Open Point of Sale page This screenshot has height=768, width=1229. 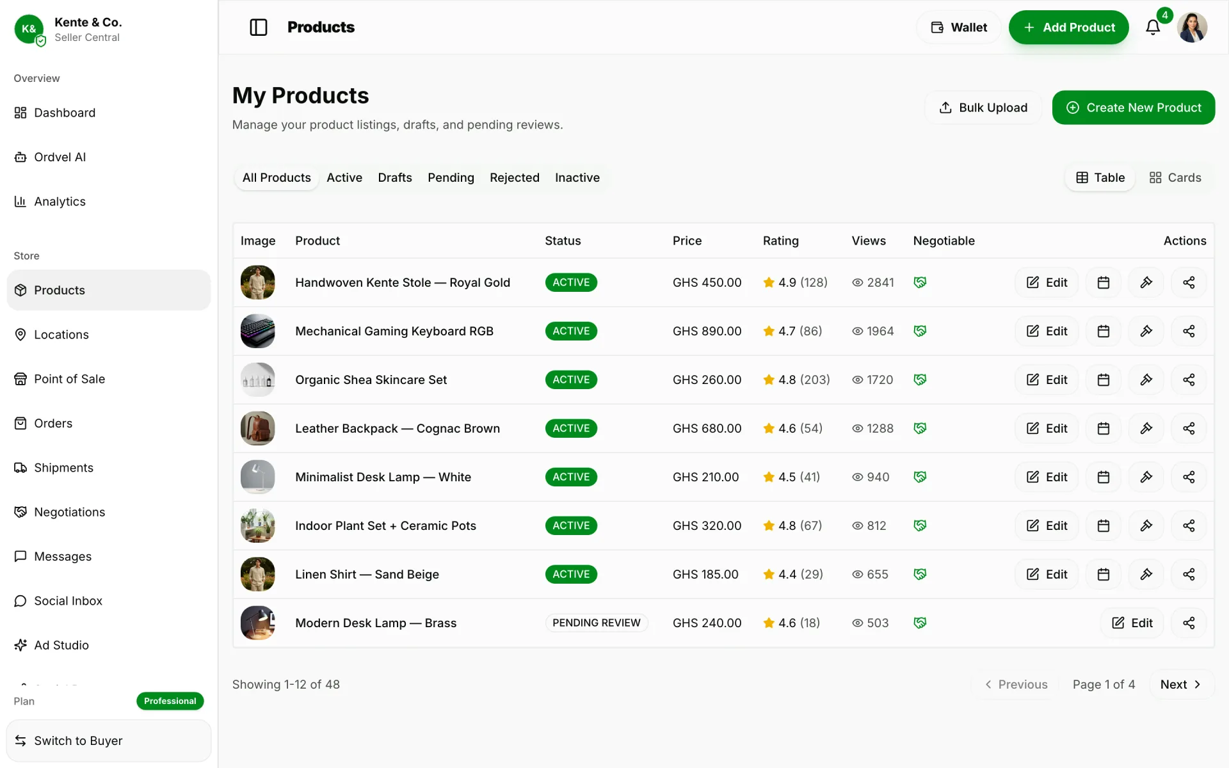point(109,379)
